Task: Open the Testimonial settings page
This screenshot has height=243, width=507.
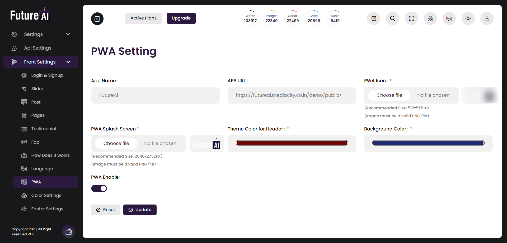Action: point(44,129)
